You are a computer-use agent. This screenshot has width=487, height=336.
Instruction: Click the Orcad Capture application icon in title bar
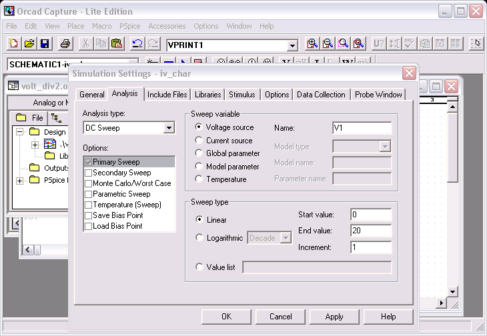click(x=9, y=11)
